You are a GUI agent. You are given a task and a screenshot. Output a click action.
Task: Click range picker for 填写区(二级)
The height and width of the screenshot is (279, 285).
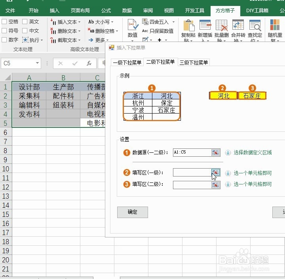(216, 185)
